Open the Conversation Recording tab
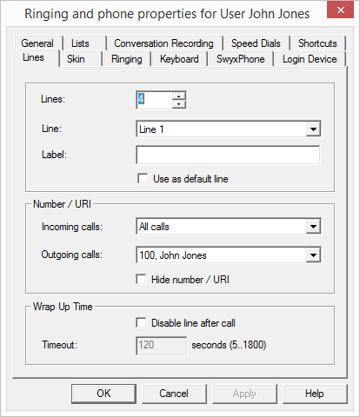The height and width of the screenshot is (417, 360). click(163, 43)
